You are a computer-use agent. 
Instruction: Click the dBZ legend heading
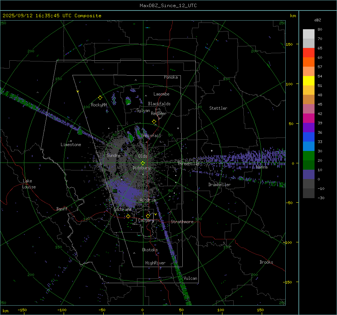coord(318,20)
